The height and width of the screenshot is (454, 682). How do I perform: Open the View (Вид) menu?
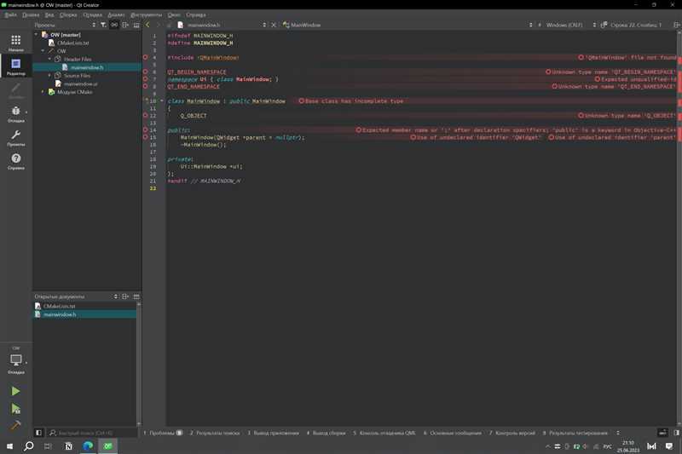tap(49, 14)
